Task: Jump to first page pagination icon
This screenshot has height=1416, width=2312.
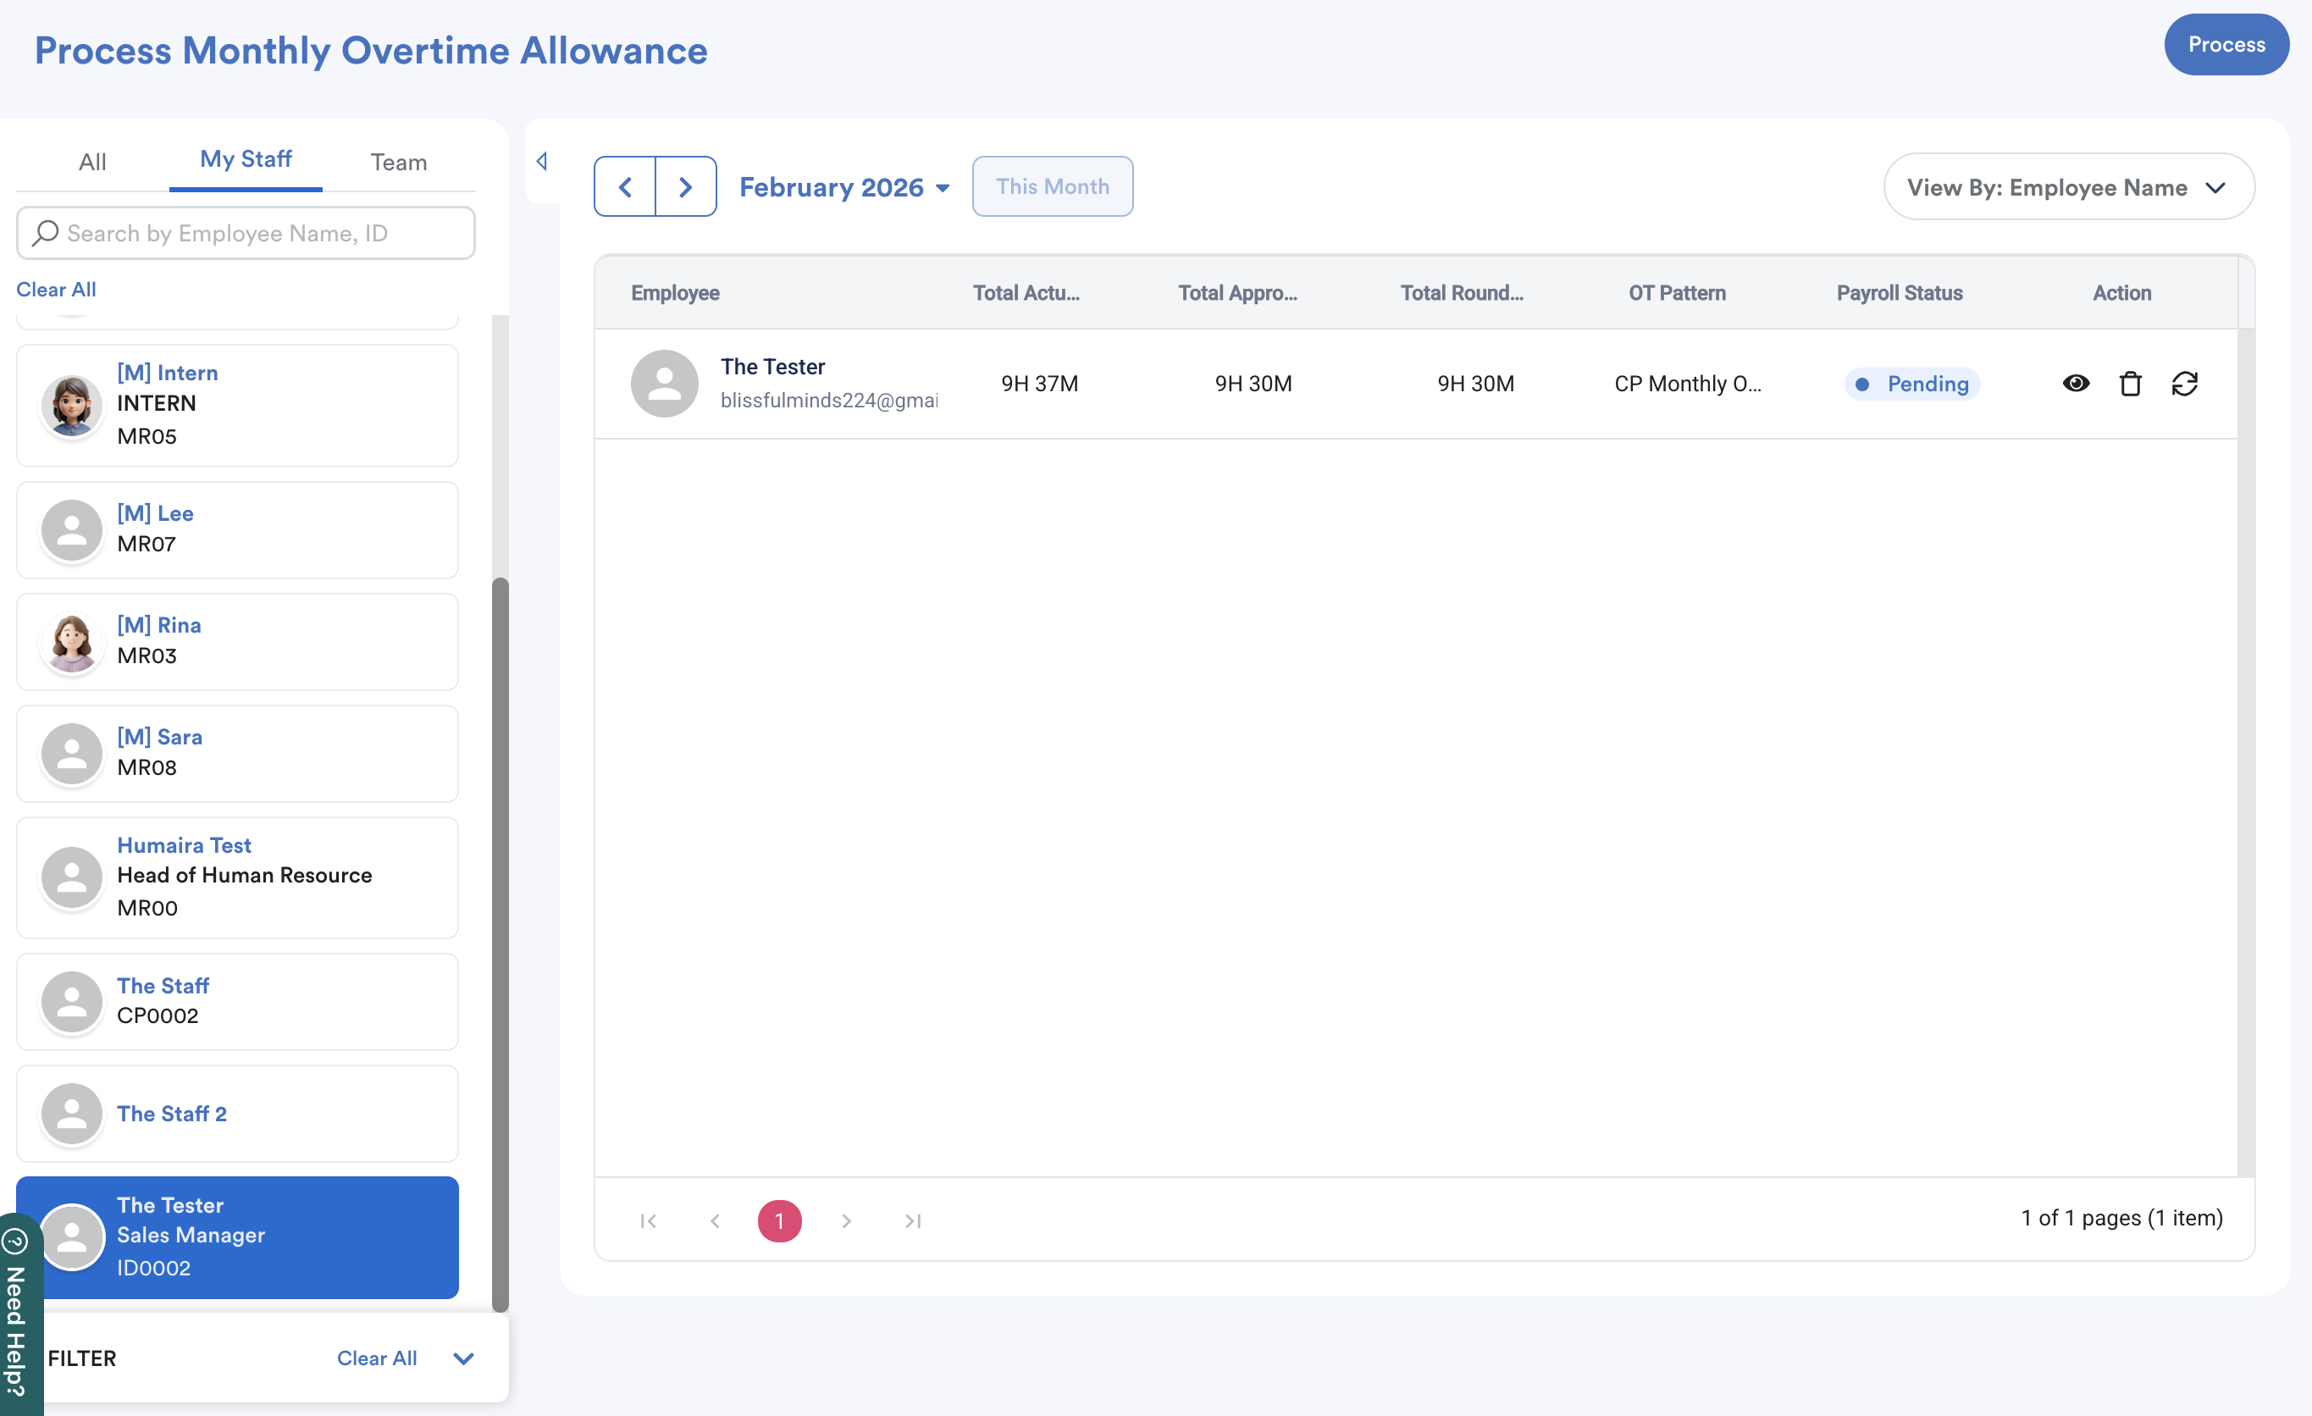Action: pos(647,1221)
